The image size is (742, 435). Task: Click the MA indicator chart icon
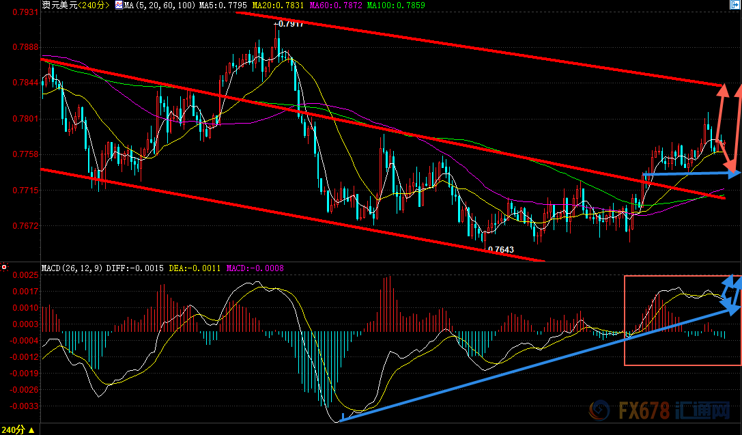[119, 5]
